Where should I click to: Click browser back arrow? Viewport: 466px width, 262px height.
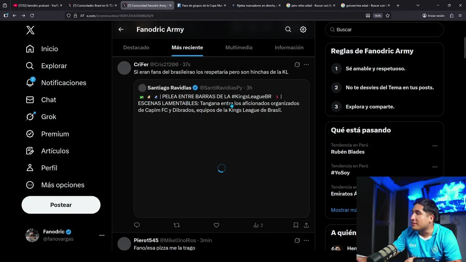(15, 16)
